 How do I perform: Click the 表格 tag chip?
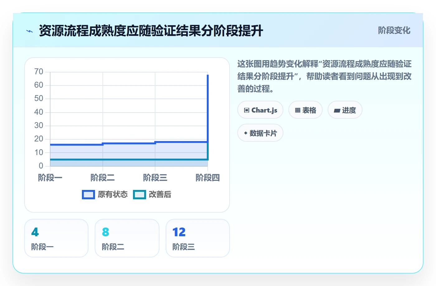(x=306, y=110)
